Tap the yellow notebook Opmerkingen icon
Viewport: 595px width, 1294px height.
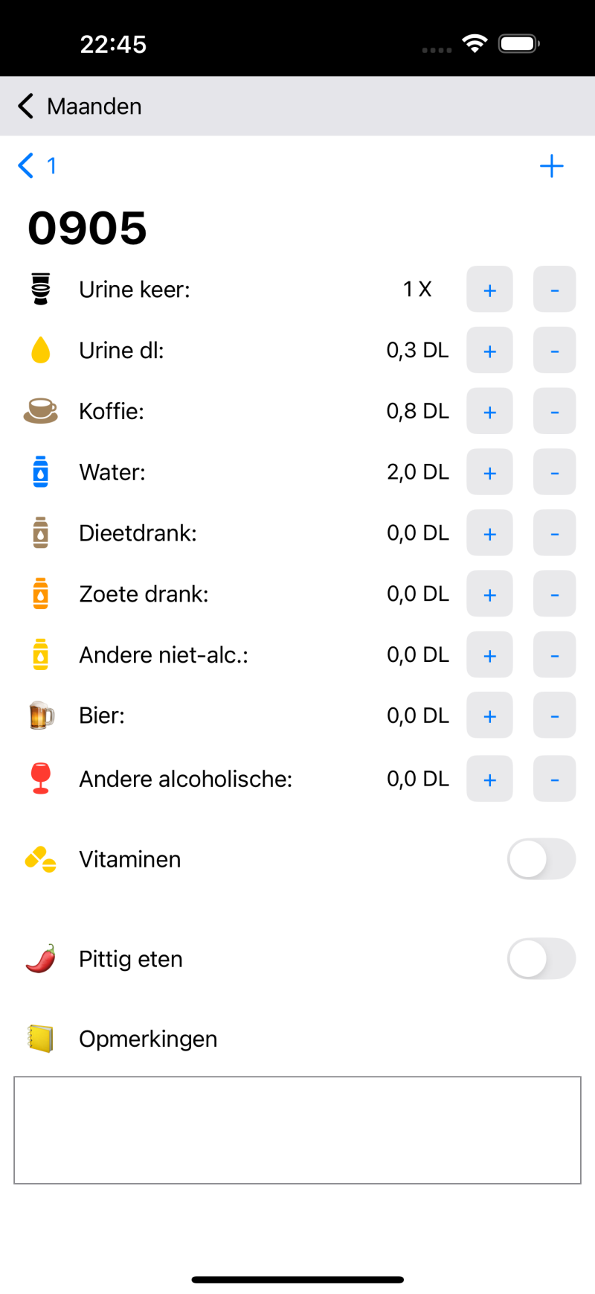coord(41,1039)
